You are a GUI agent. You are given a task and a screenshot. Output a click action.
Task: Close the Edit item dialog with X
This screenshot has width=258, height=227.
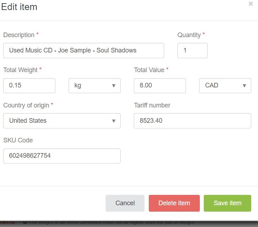point(251,4)
